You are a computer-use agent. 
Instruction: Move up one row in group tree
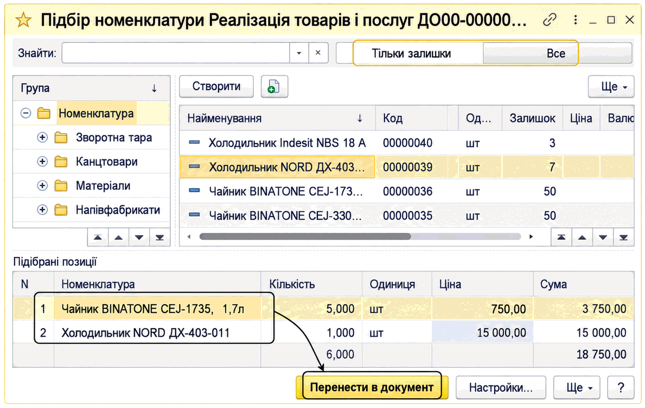point(118,237)
